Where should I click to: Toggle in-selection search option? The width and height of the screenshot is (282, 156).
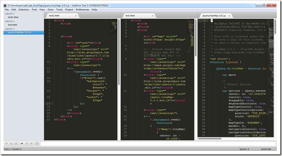(31, 144)
